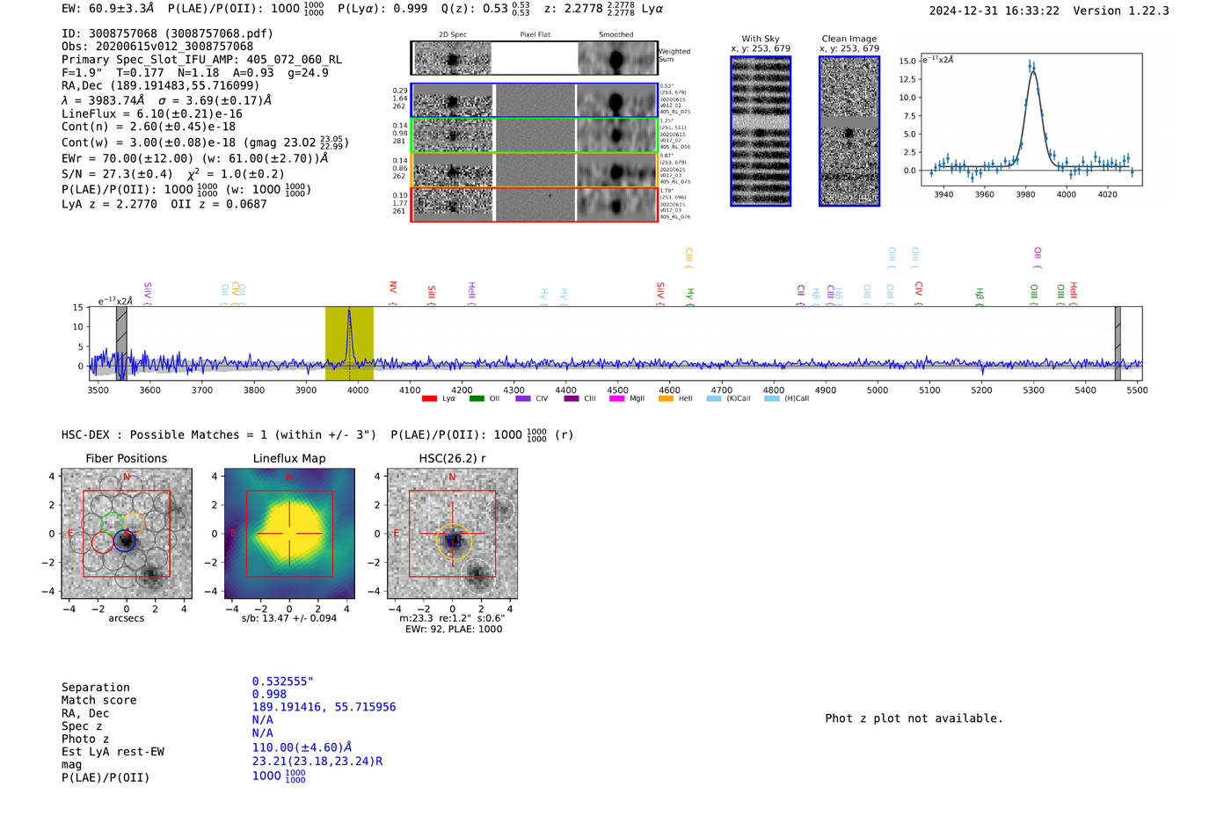Select the red-bordered fiber spectrum row
Screen dimensions: 1231x838
point(535,204)
